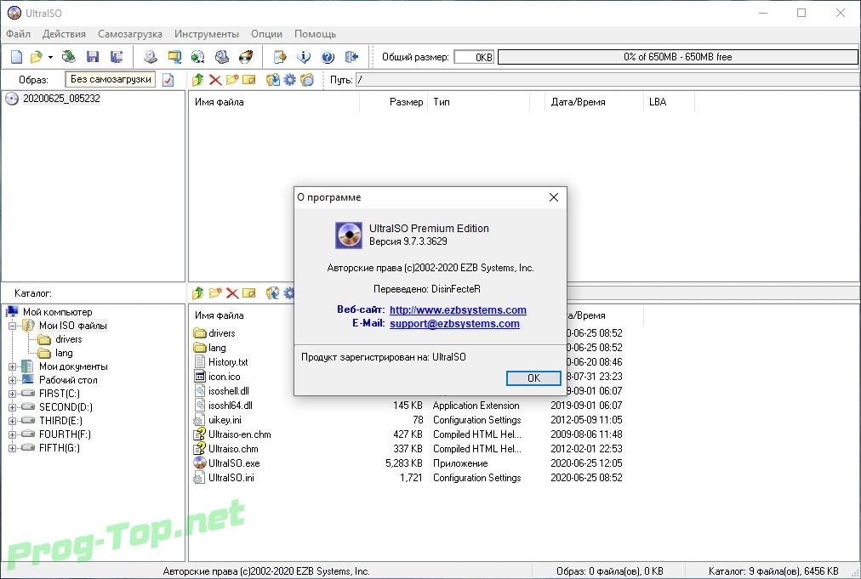Open the Инструменты menu

click(207, 34)
